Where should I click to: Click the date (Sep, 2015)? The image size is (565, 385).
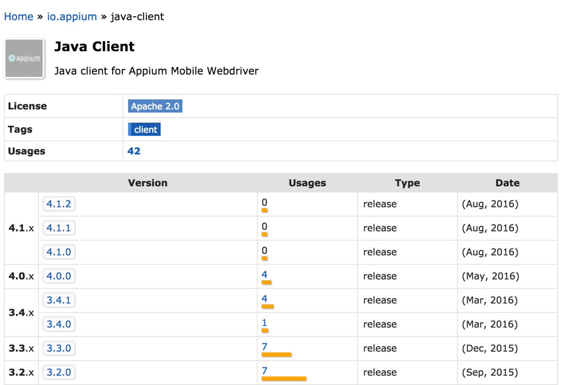[490, 373]
